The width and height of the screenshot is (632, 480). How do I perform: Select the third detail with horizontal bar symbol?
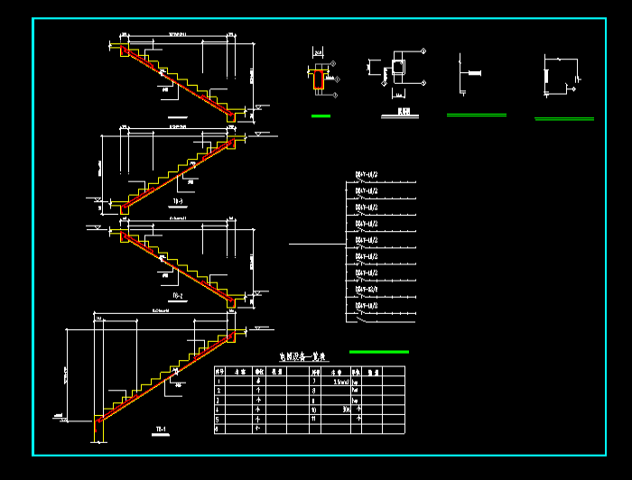click(468, 73)
